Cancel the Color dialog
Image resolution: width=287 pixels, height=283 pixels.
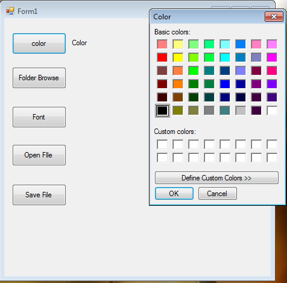point(218,194)
